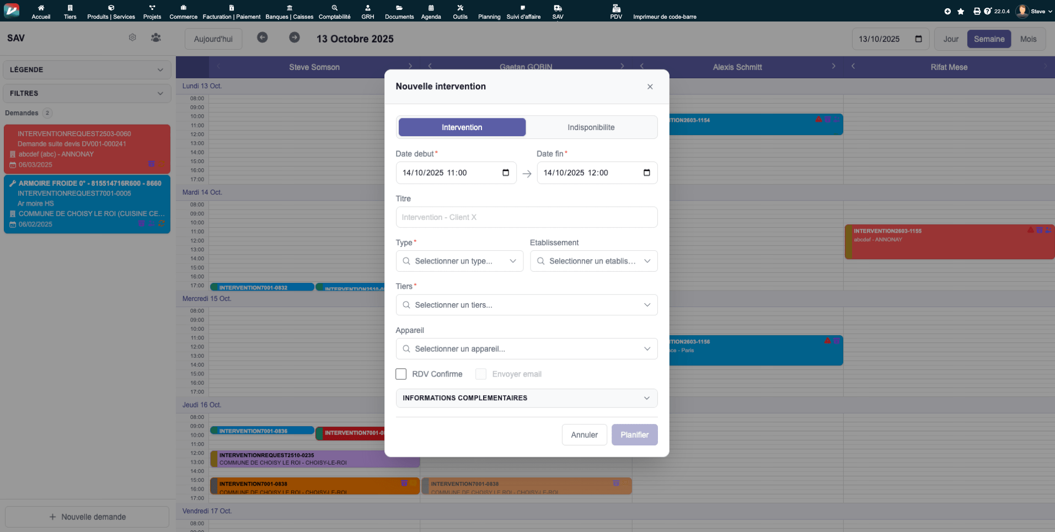1055x532 pixels.
Task: Click the settings gear icon beside SAV
Action: coord(132,37)
